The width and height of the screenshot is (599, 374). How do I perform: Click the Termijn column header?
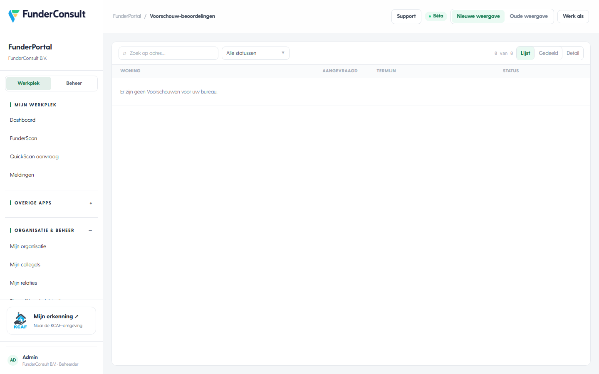[386, 71]
